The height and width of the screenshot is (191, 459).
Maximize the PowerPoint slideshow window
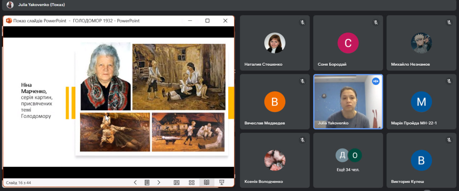click(x=207, y=21)
